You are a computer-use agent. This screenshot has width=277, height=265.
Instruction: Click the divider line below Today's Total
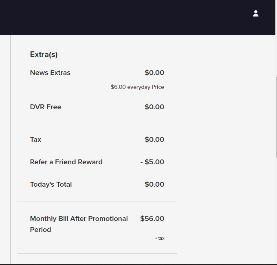pos(97,201)
